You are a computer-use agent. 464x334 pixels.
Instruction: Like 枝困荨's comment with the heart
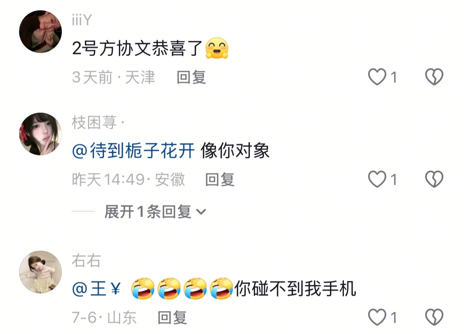pyautogui.click(x=377, y=179)
